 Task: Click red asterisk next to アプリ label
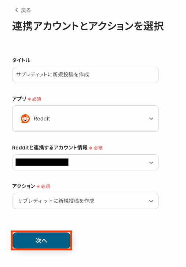(x=29, y=99)
